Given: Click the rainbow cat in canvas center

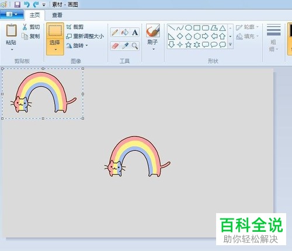Looking at the screenshot, I should tap(137, 157).
